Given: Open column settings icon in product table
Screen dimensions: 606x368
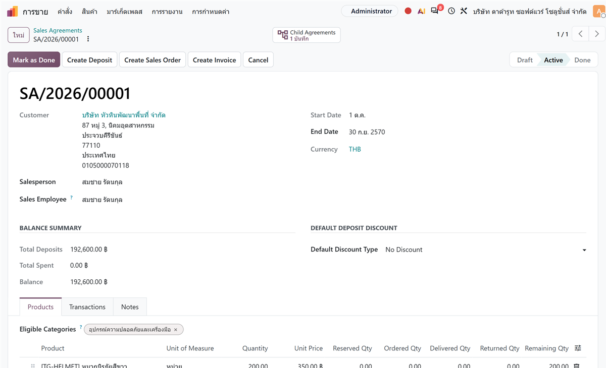Looking at the screenshot, I should pyautogui.click(x=578, y=348).
